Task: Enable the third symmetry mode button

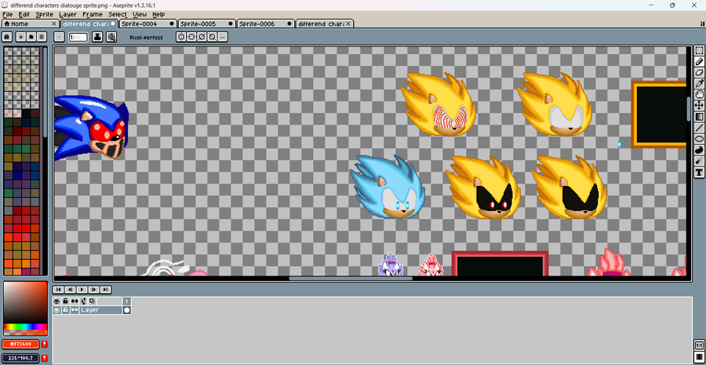Action: click(x=202, y=37)
